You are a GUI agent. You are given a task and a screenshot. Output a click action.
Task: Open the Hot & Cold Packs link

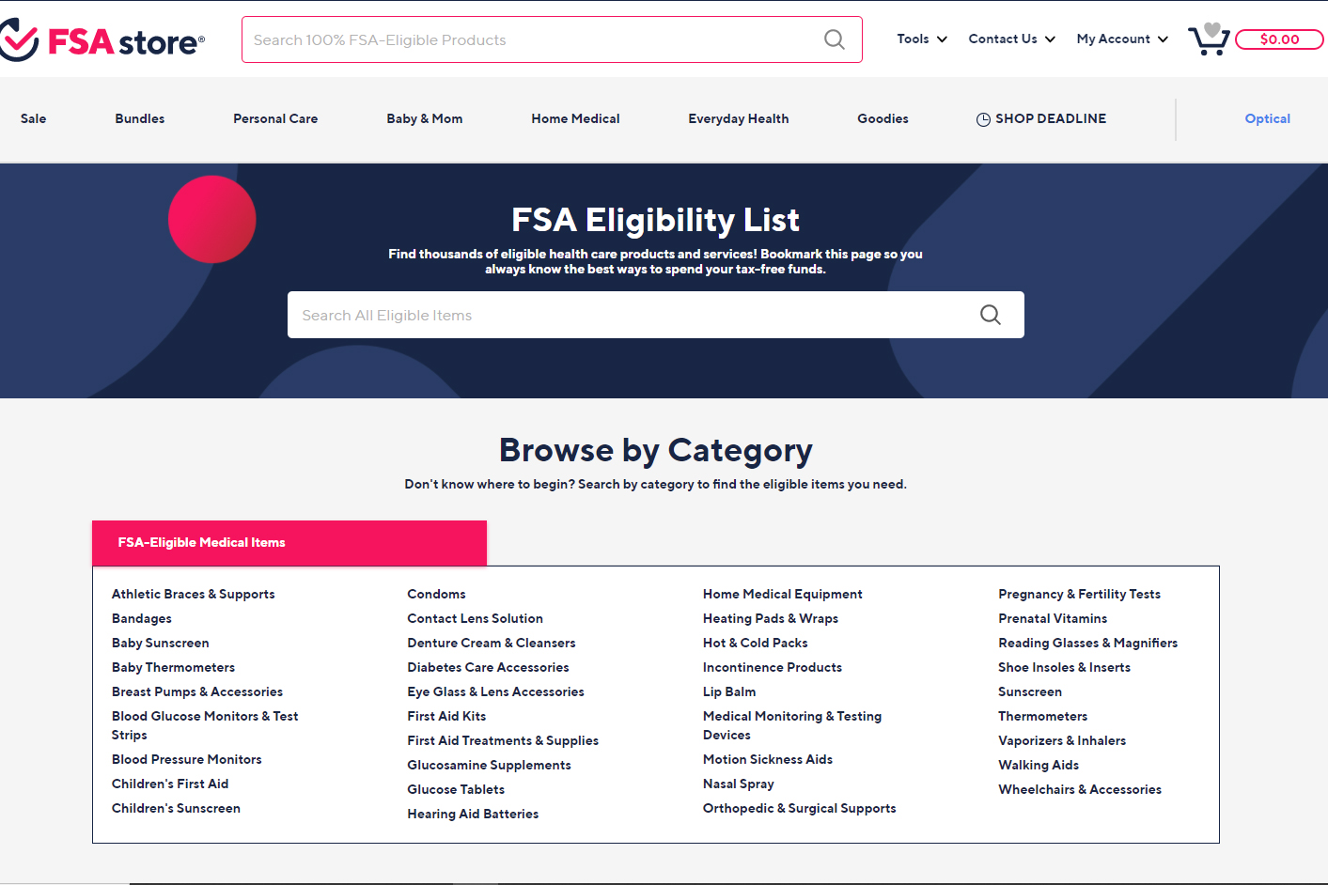pos(755,643)
